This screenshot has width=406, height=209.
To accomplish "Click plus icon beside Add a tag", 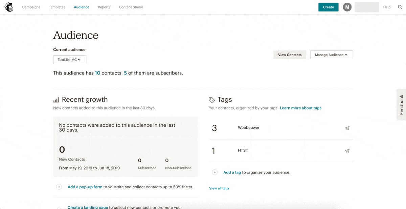I will tap(215, 172).
